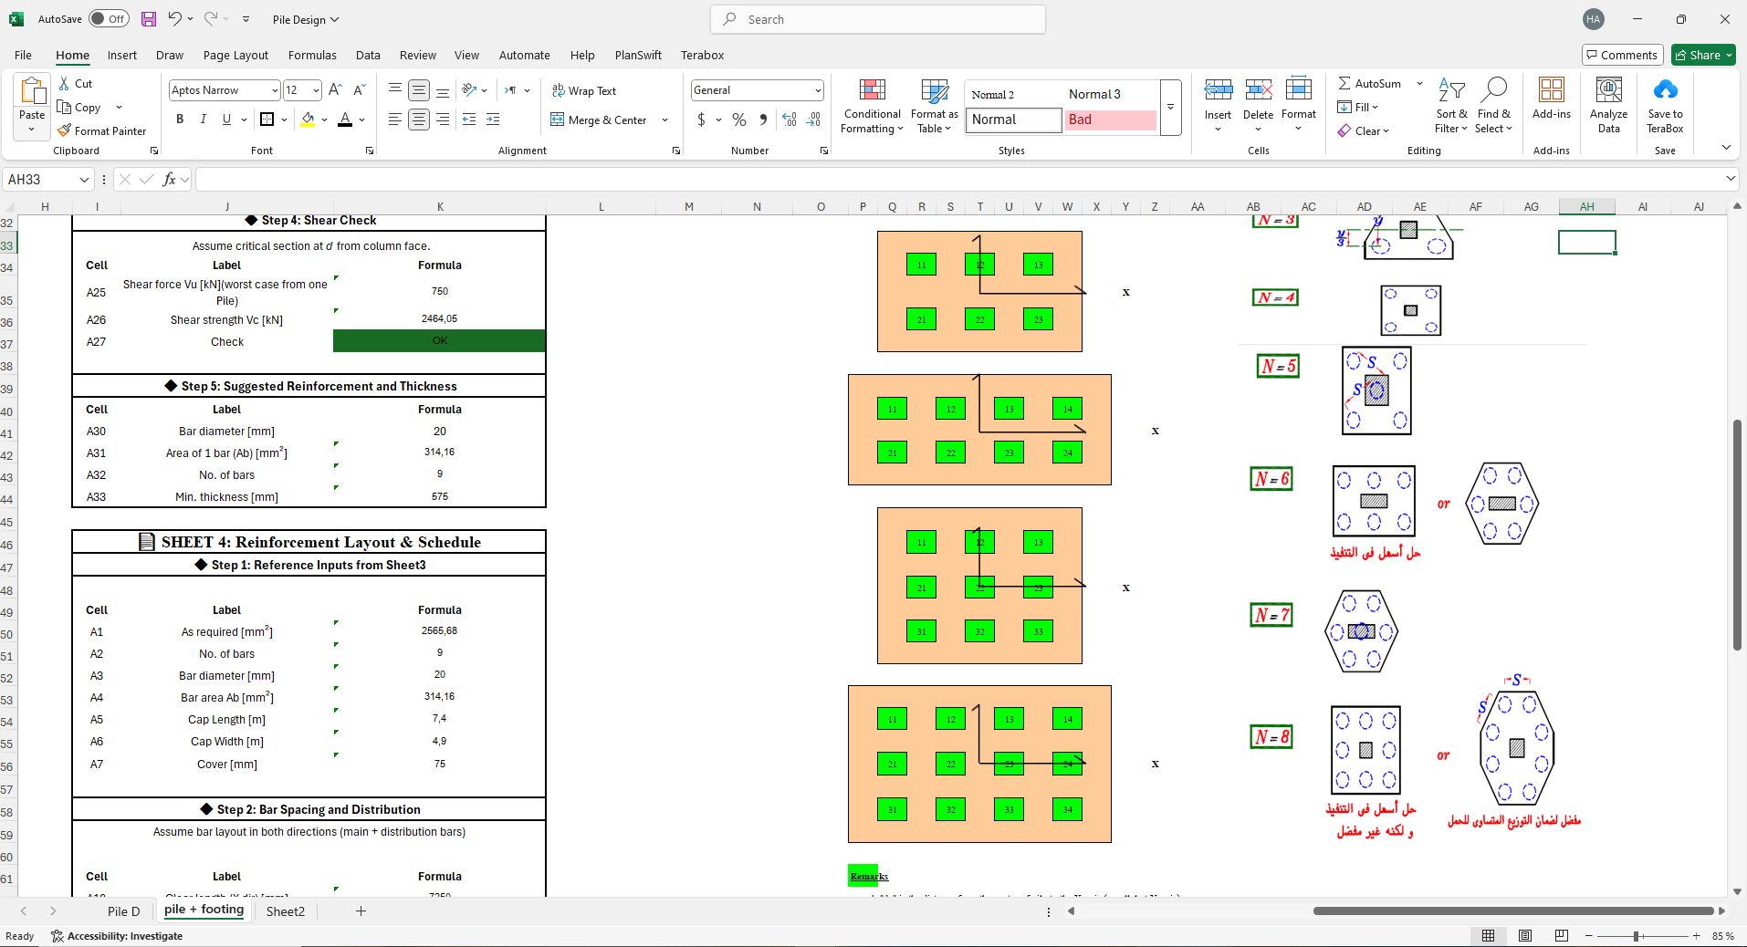Screen dimensions: 1747x947
Task: Click the Save to TeraBox cloud icon
Action: click(x=1665, y=89)
